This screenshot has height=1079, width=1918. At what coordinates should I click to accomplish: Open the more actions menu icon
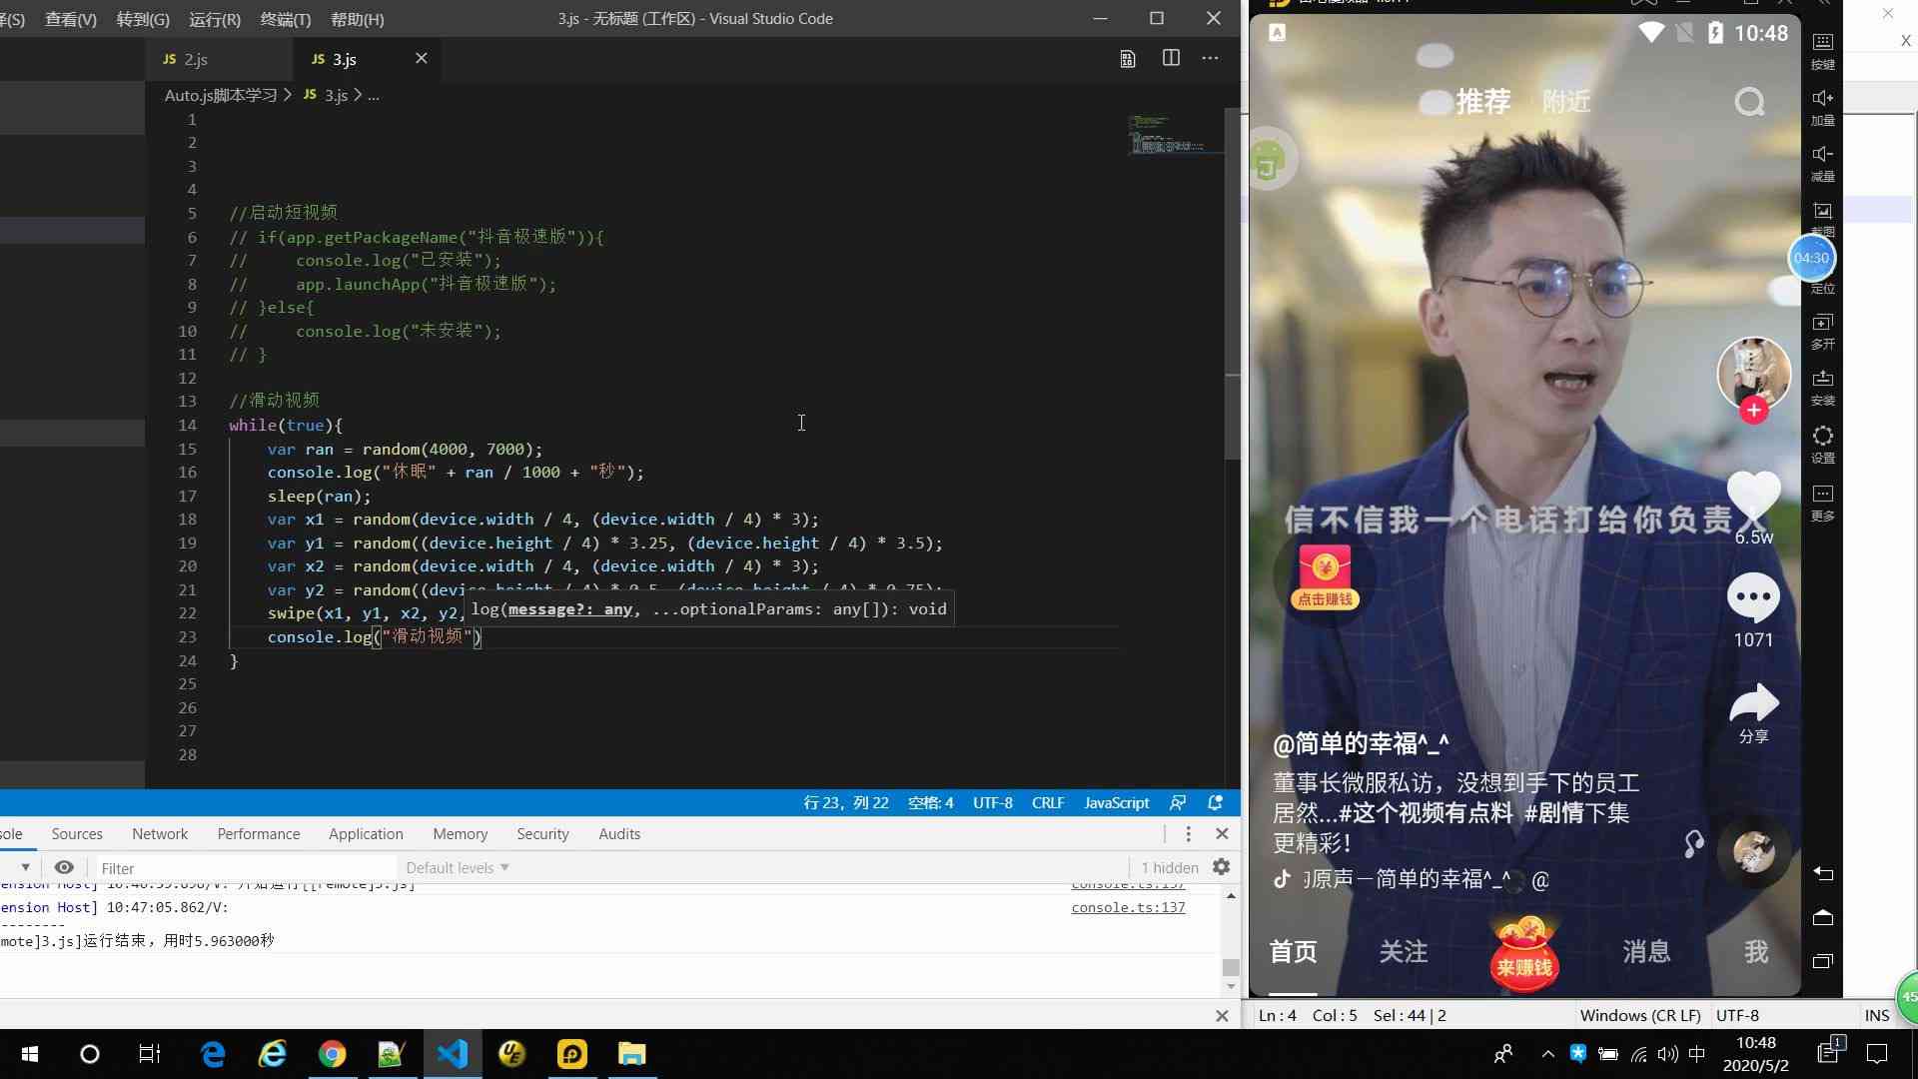[x=1214, y=58]
